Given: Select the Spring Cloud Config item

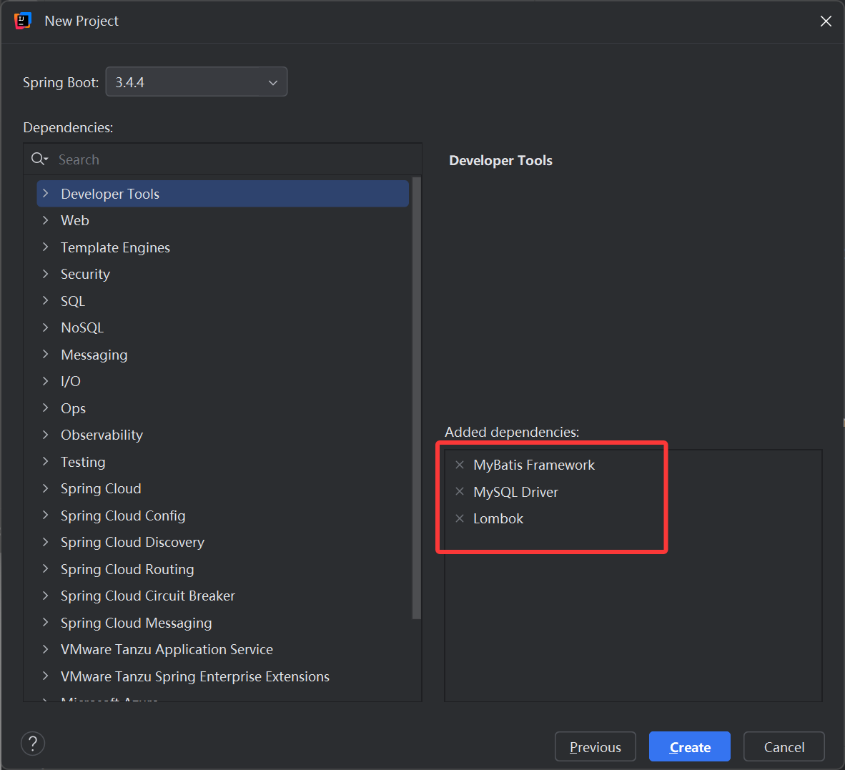Looking at the screenshot, I should pos(222,515).
